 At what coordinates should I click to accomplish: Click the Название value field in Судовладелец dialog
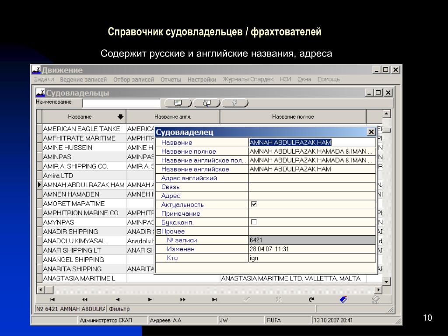(x=312, y=142)
